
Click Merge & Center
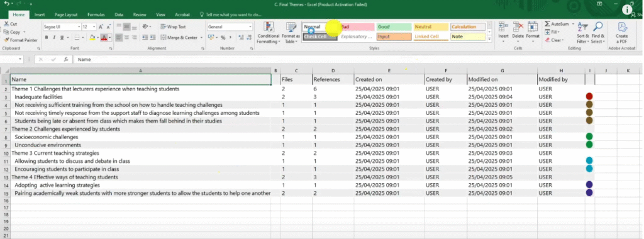pyautogui.click(x=179, y=37)
